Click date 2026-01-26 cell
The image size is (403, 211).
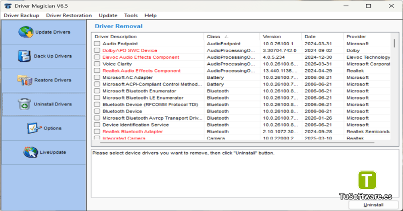click(x=318, y=118)
